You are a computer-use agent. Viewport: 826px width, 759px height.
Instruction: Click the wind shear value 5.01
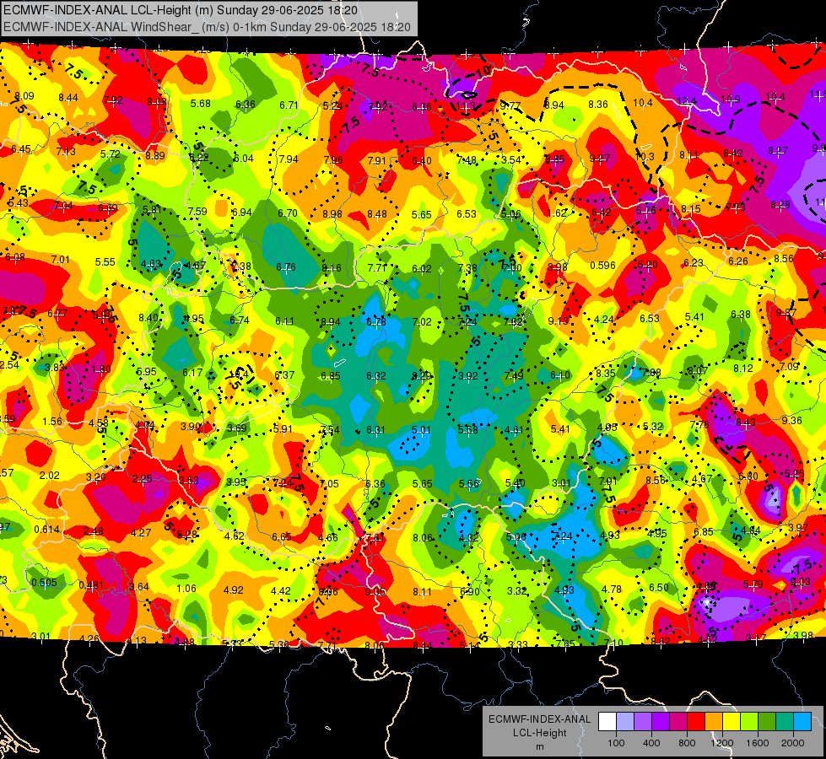click(x=421, y=430)
